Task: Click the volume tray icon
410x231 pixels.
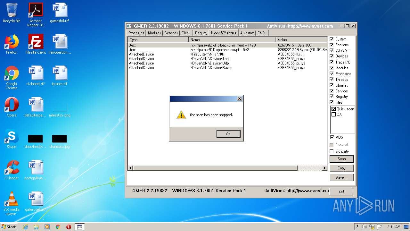Action: click(364, 227)
